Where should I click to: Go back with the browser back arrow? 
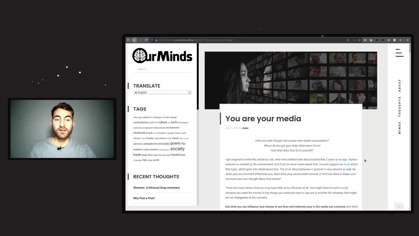134,40
